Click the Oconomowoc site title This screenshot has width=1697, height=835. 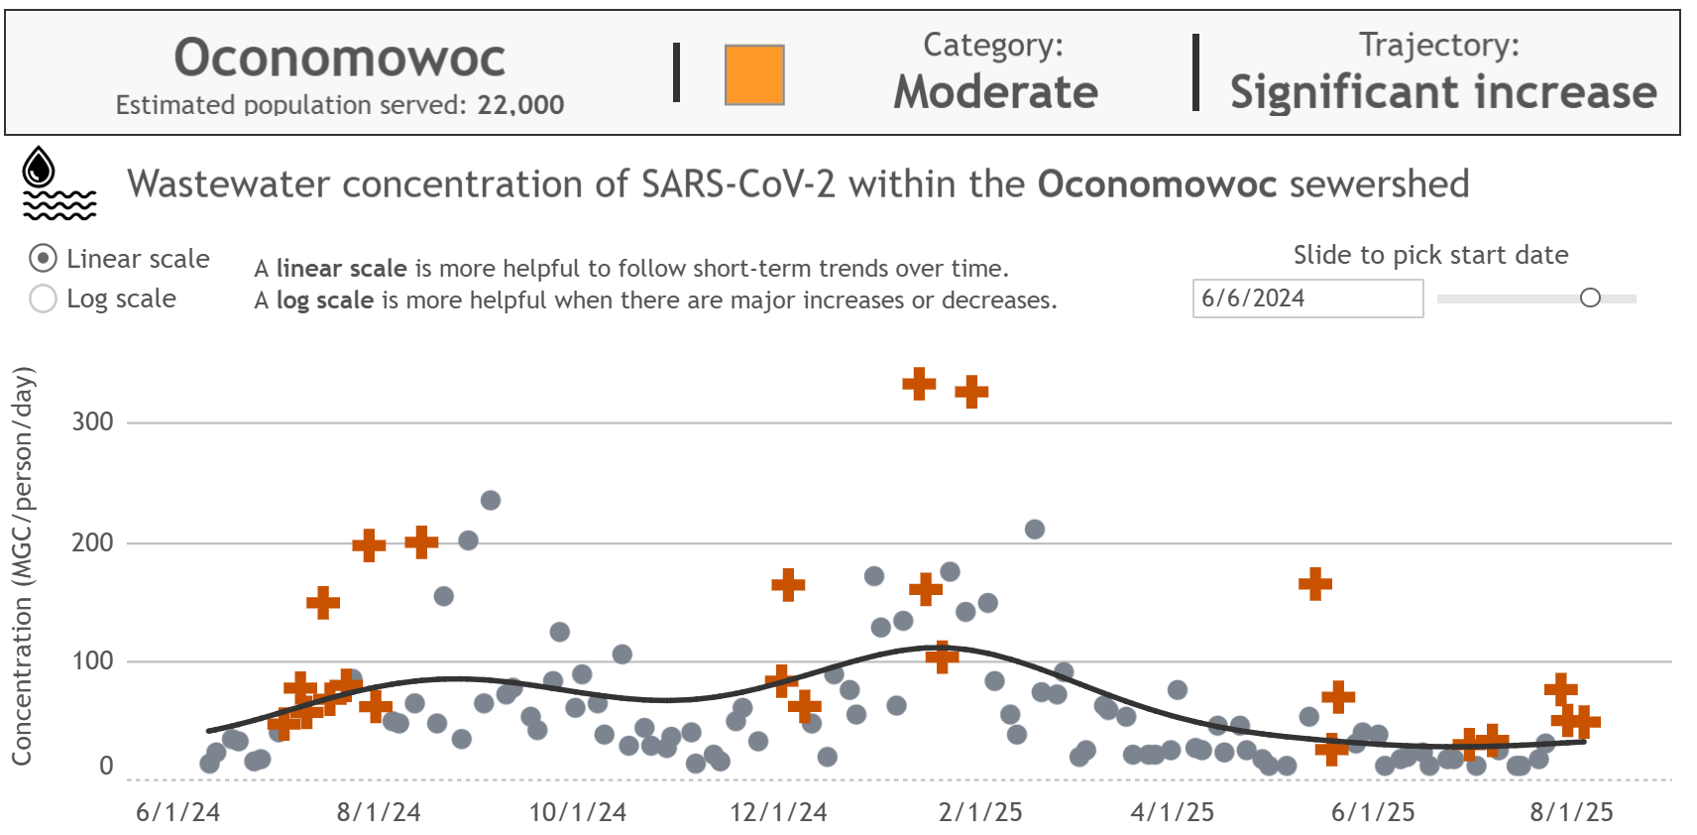[x=340, y=57]
